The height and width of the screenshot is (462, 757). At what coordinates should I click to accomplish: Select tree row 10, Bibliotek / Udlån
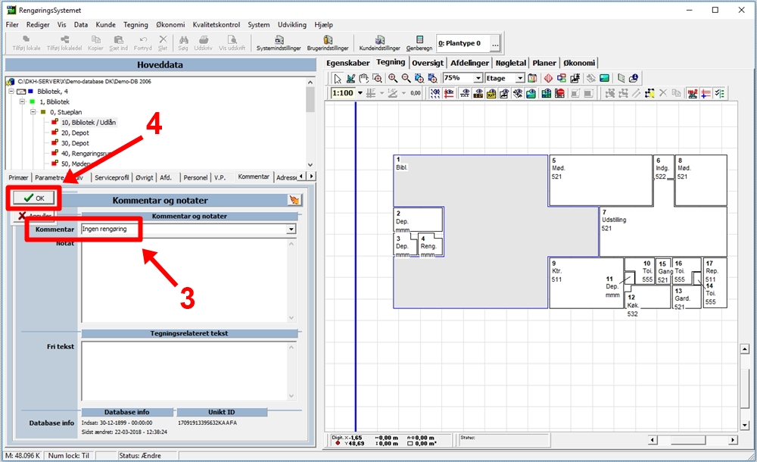coord(89,123)
